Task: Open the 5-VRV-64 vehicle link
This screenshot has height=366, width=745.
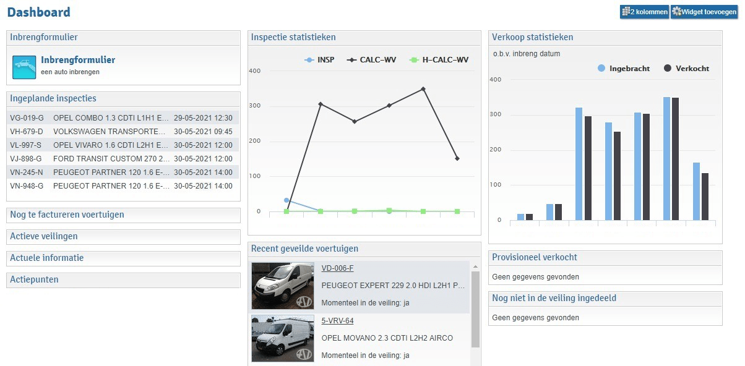Action: [337, 321]
